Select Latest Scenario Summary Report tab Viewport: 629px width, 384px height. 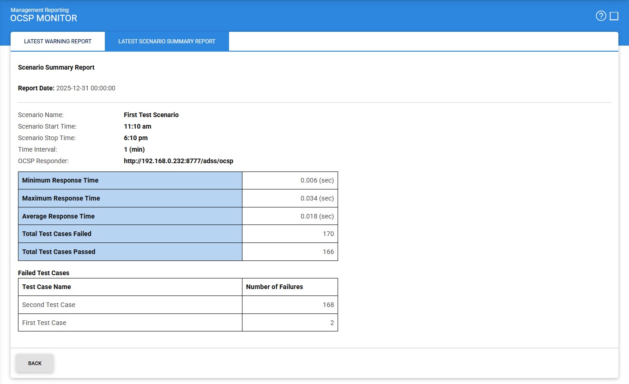point(167,41)
